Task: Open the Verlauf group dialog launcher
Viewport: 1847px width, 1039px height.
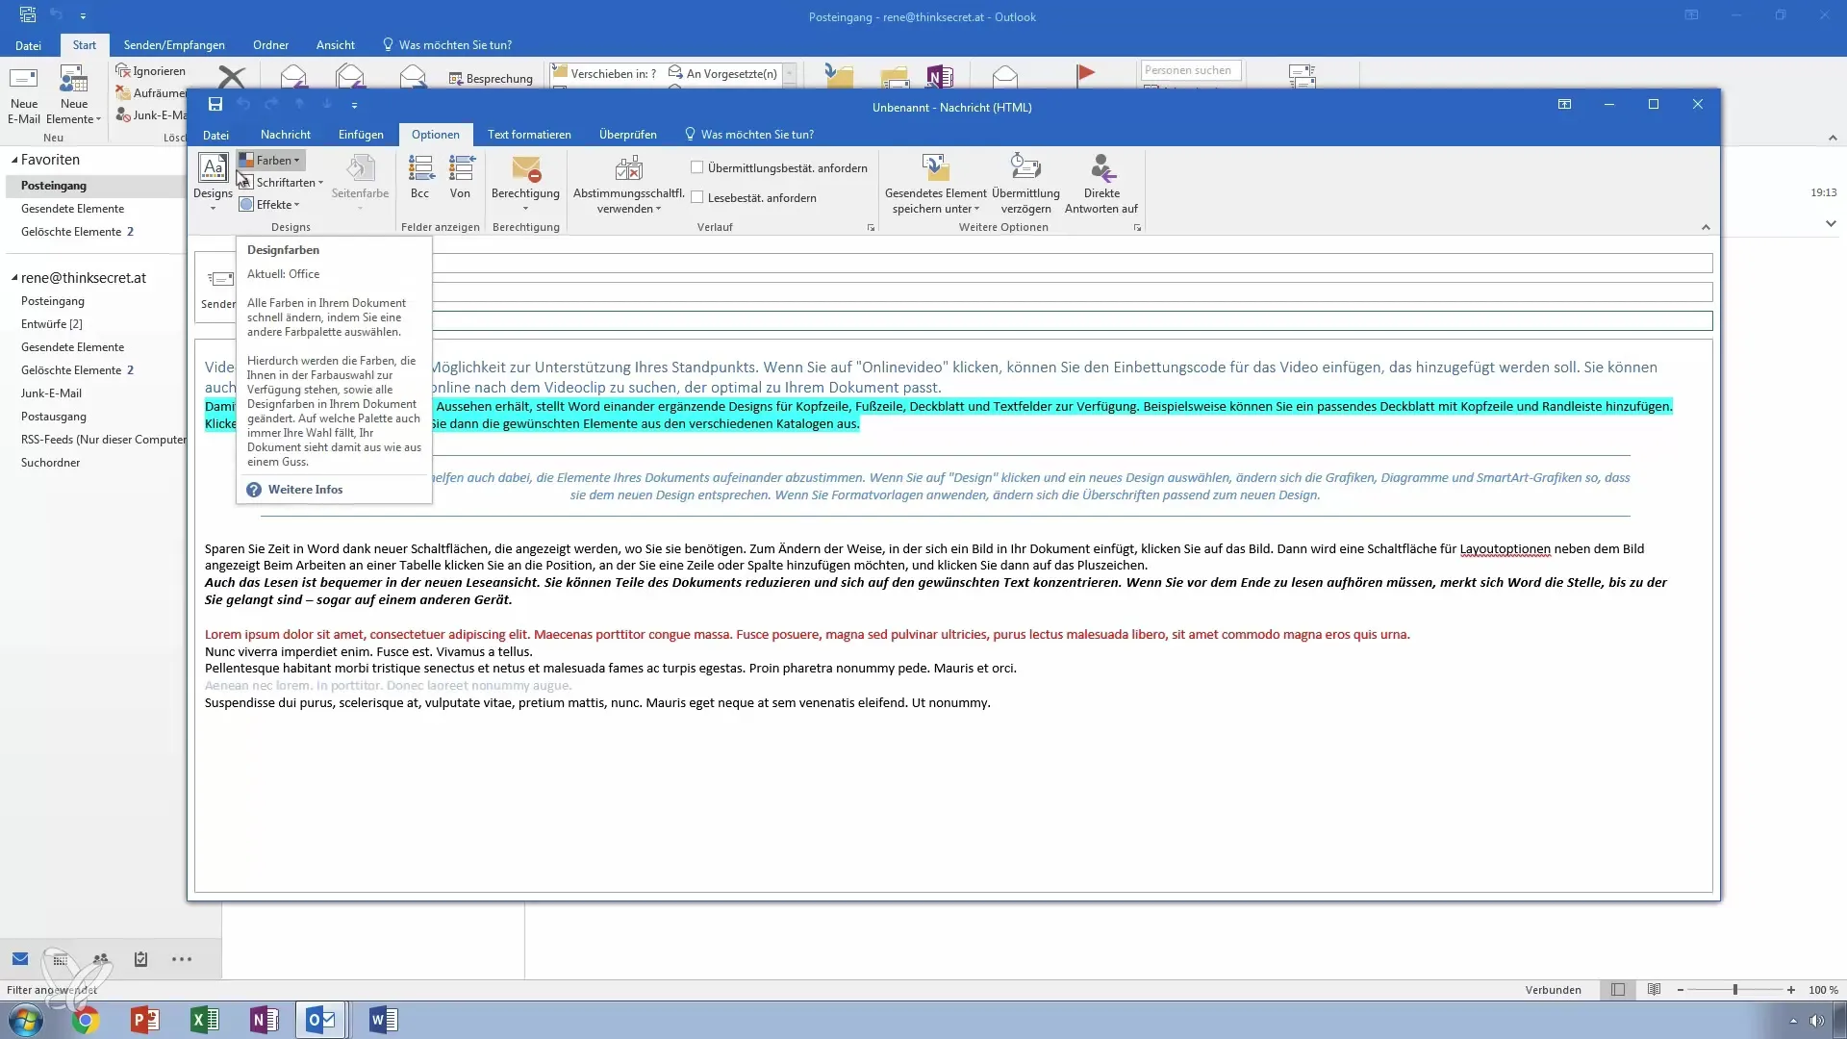Action: 871,228
